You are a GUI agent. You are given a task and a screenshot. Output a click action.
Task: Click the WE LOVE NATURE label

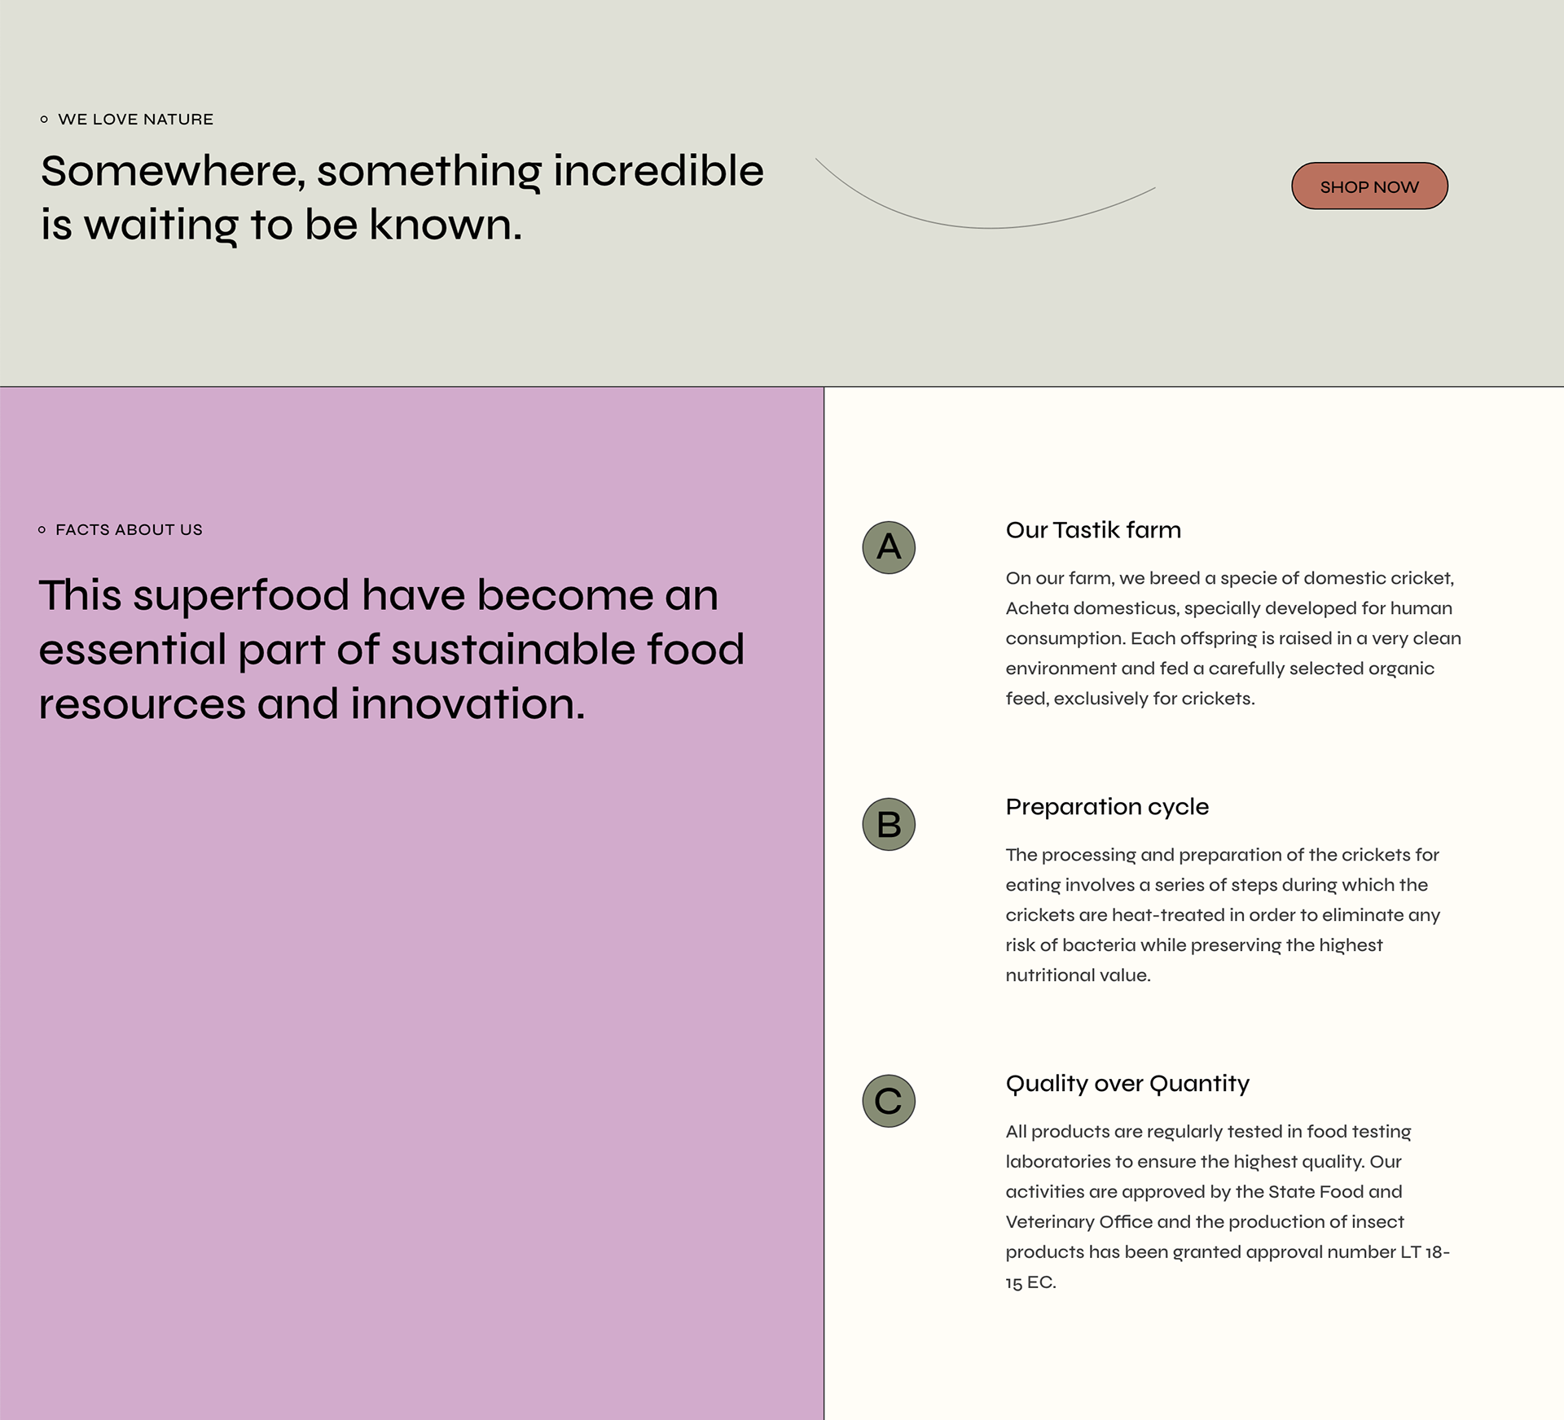tap(136, 120)
